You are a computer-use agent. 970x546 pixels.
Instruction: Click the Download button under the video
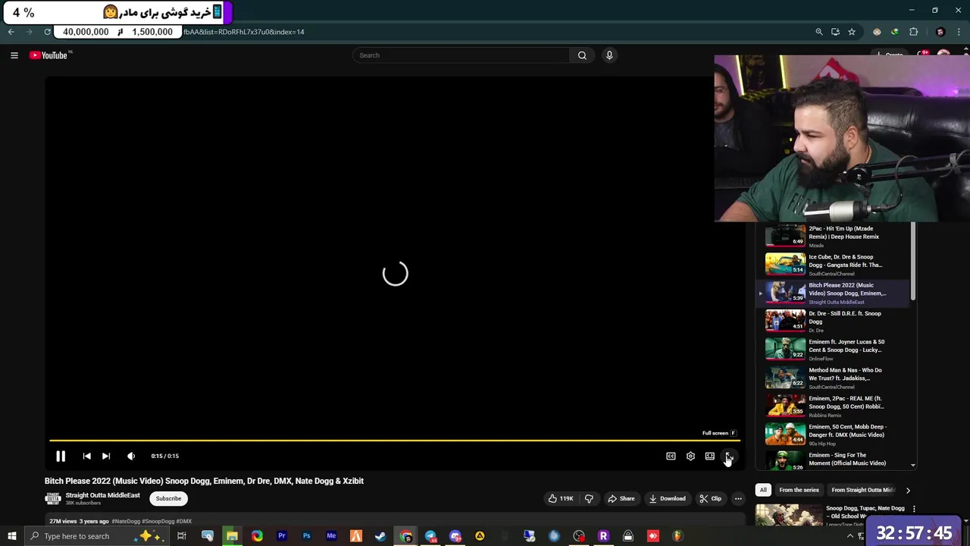(x=667, y=498)
